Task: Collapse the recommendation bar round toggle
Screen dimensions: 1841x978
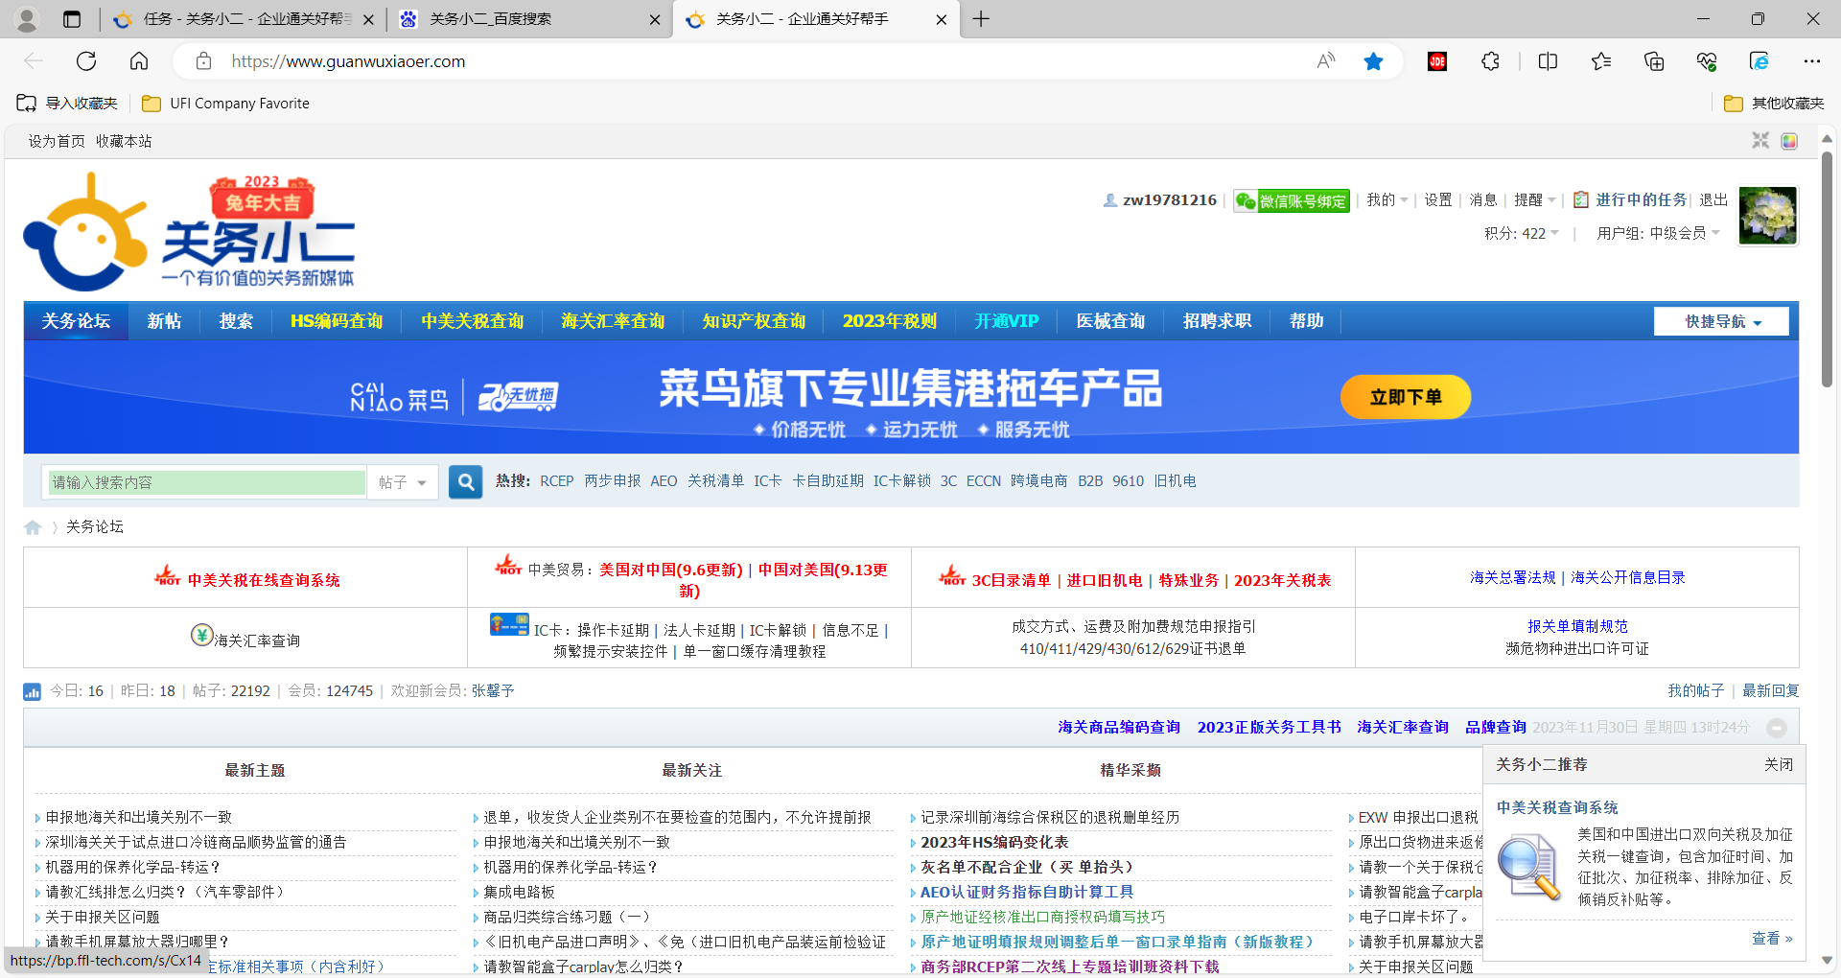Action: coord(1777,728)
